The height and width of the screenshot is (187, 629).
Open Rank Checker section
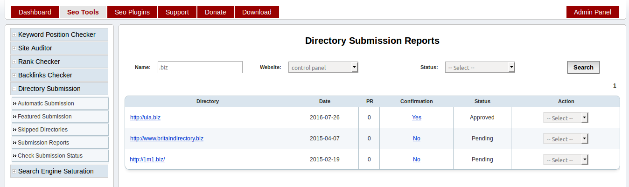pyautogui.click(x=59, y=62)
